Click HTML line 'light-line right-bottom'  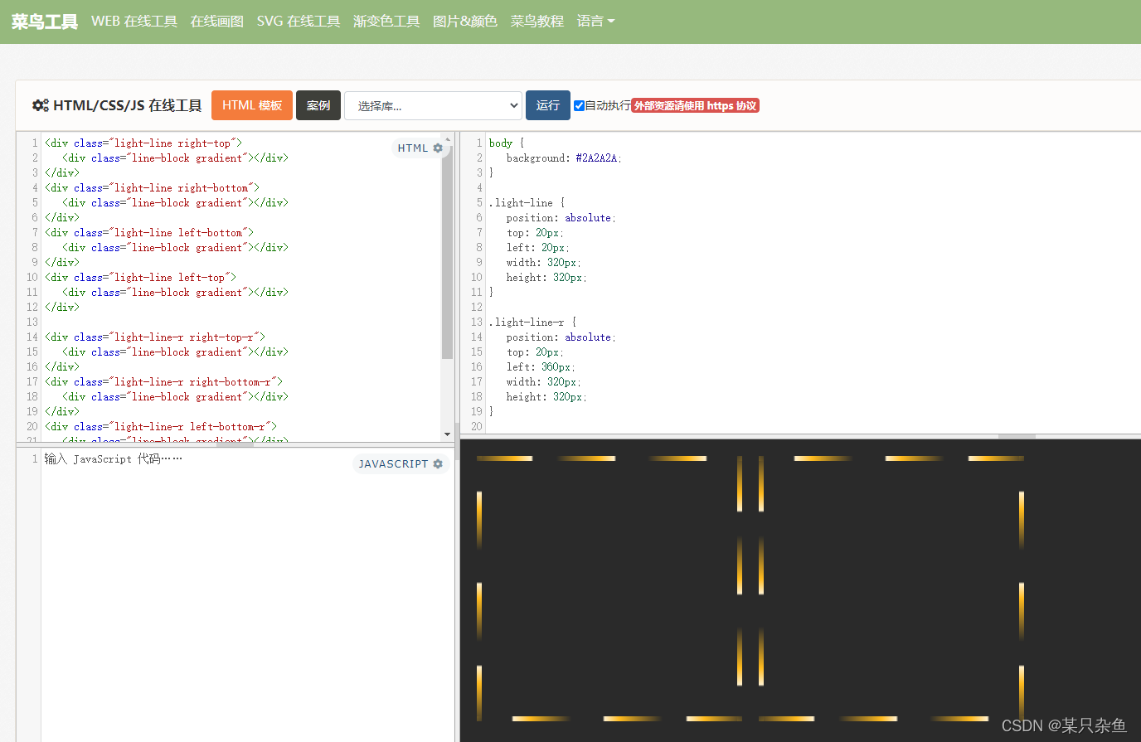pyautogui.click(x=153, y=187)
